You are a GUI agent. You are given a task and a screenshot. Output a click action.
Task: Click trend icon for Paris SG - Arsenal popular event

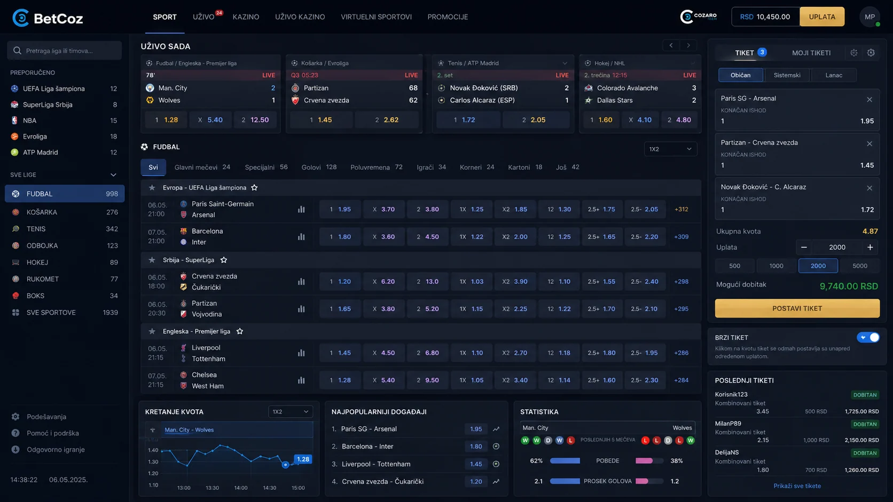click(496, 429)
